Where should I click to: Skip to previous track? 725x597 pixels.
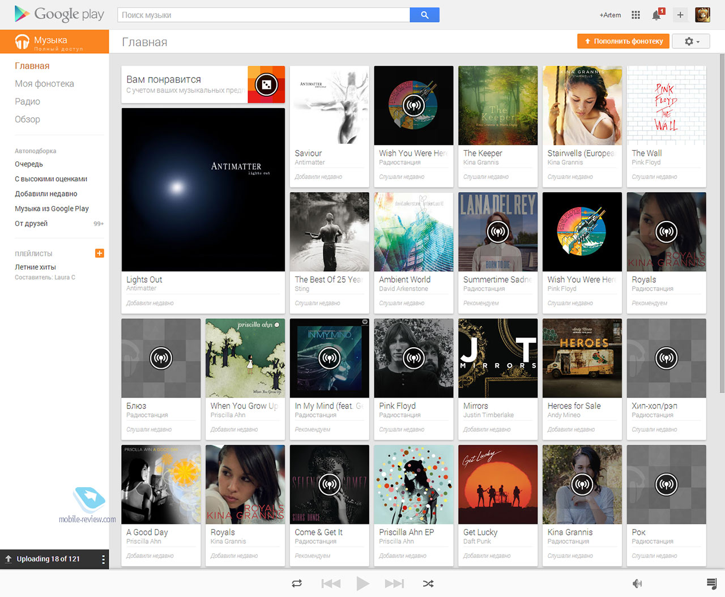(x=331, y=583)
